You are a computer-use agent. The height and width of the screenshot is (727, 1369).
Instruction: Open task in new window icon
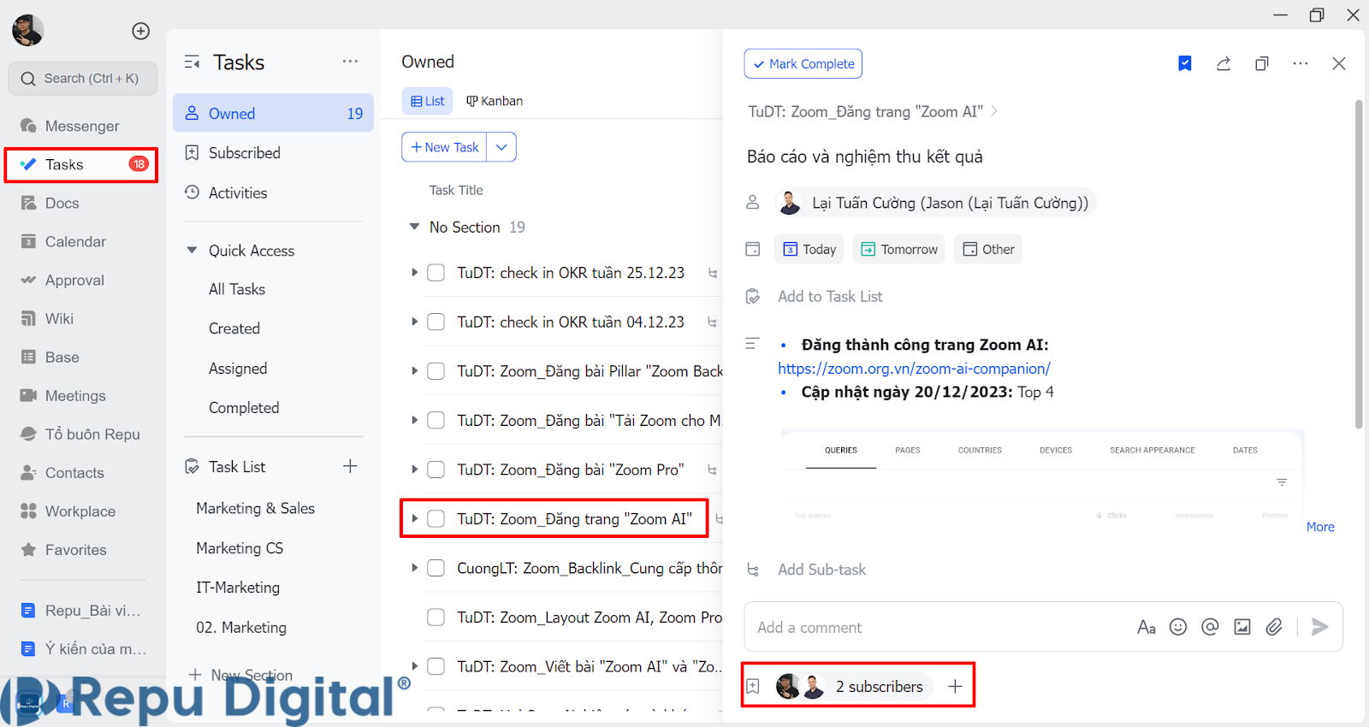click(x=1262, y=64)
